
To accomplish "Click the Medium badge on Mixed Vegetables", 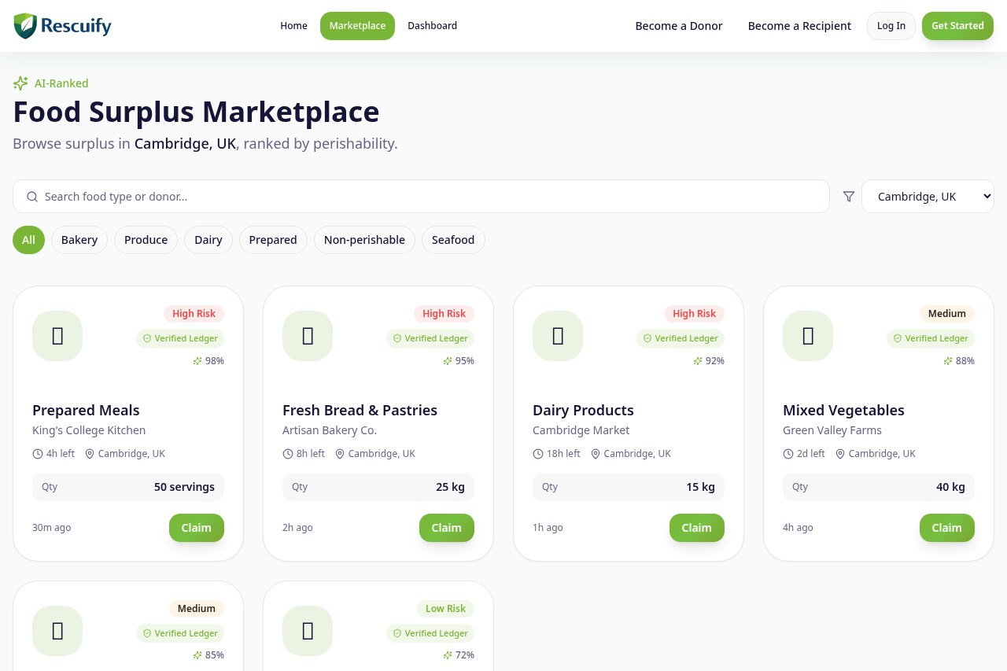I will tap(947, 314).
